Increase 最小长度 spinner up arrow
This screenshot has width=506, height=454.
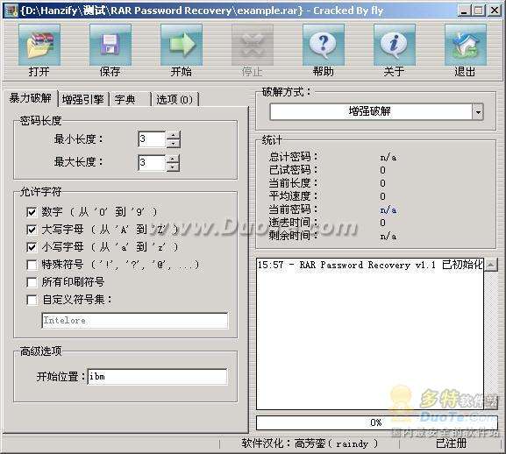tap(174, 136)
